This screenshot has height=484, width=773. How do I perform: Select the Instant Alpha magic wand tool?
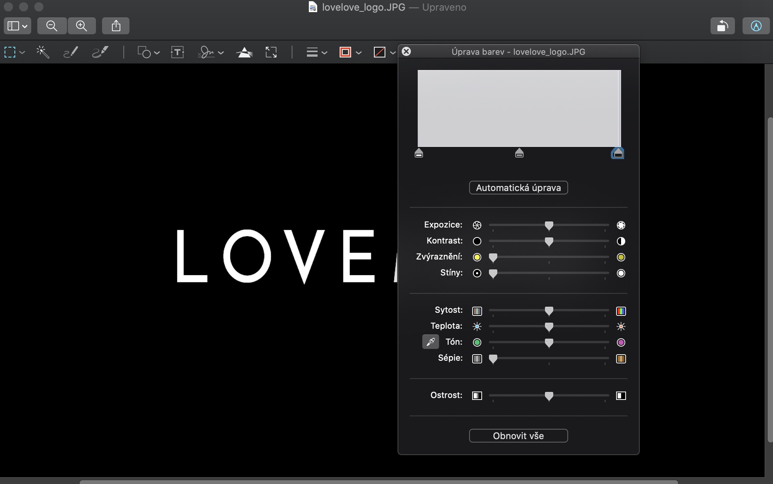tap(43, 52)
